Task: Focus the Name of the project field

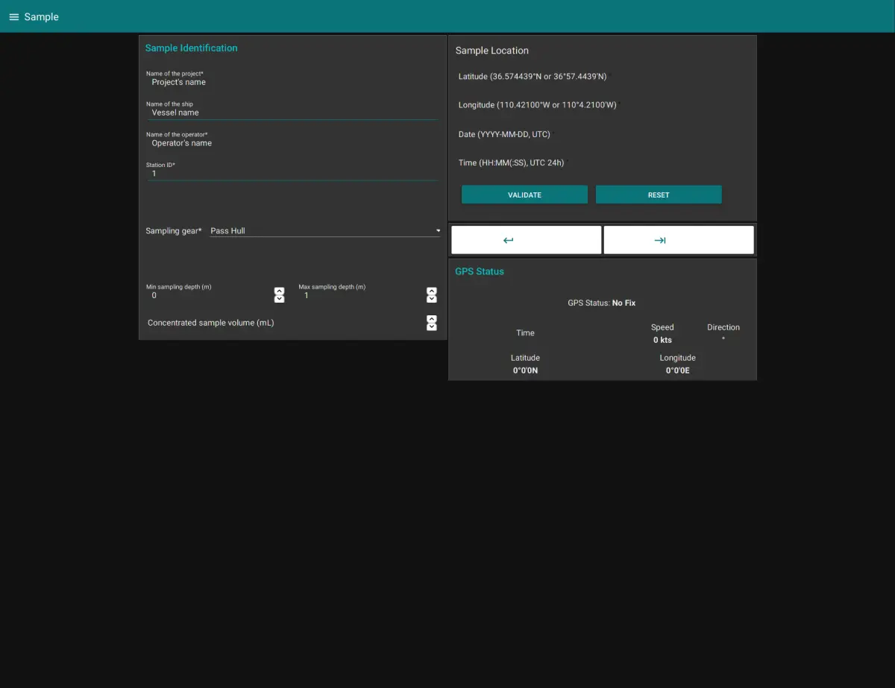Action: click(291, 82)
